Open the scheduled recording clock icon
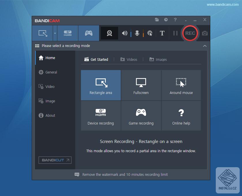Image resolution: width=242 pixels, height=196 pixels. click(x=166, y=20)
